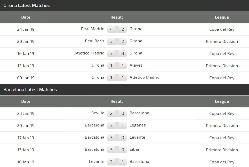Click the 3 : 3 score box
249x167 pixels.
point(117,53)
